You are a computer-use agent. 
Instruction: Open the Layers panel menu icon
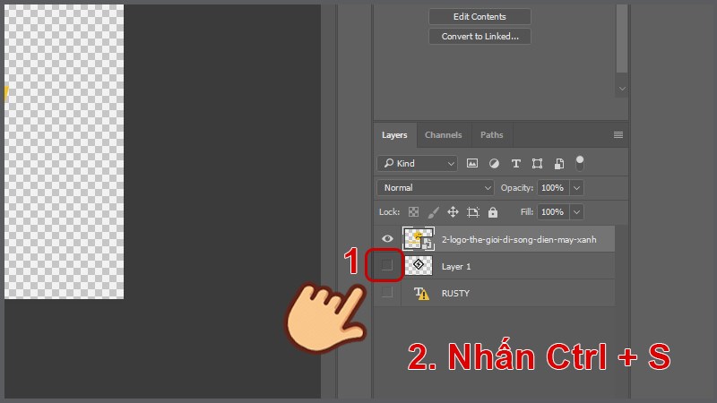[x=618, y=135]
